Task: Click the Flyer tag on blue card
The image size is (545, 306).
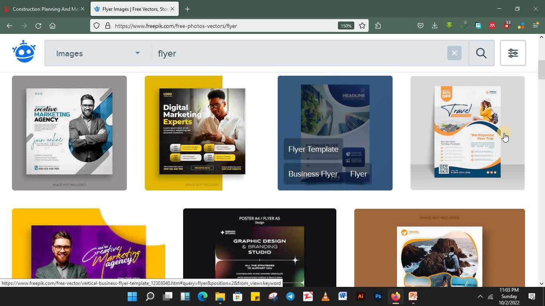Action: click(358, 174)
